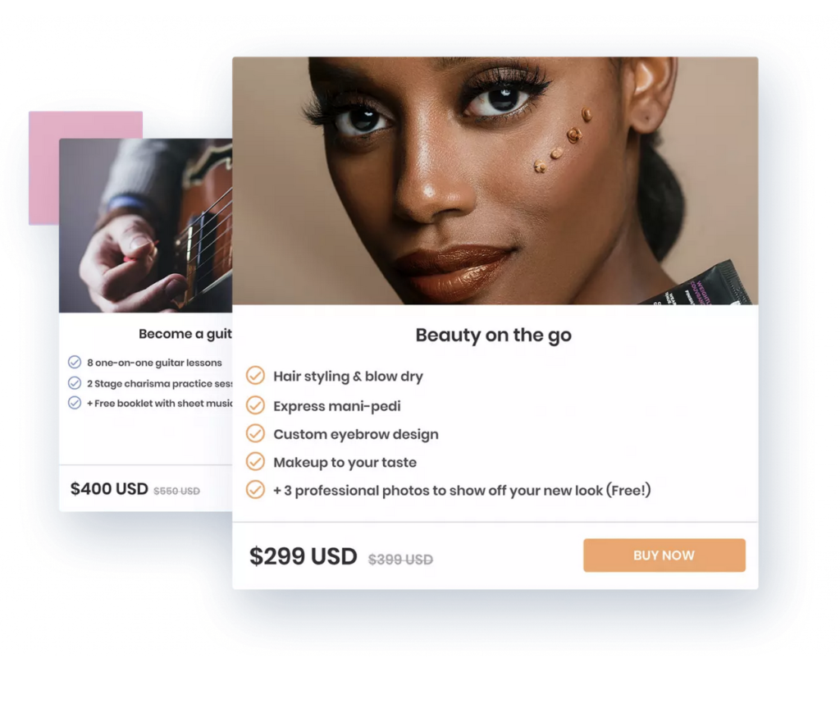Screen dimensions: 840x722
Task: Click the blue checkmark beside Free booklet
Action: click(x=75, y=403)
